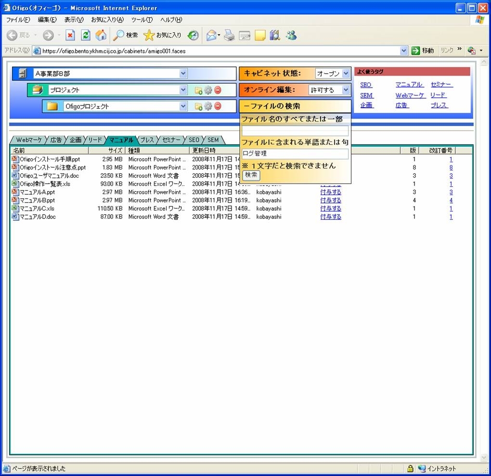Open the お気に入り(A) menu

point(107,20)
